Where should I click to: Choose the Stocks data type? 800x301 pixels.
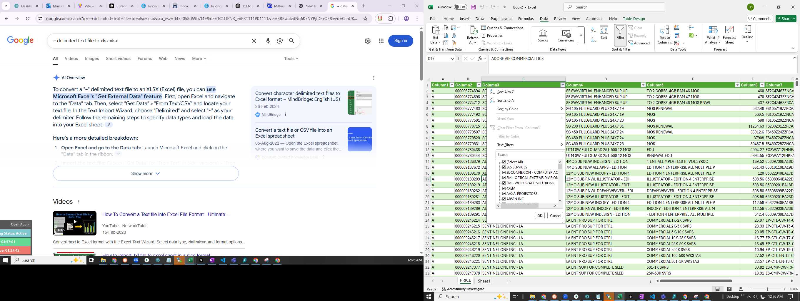543,35
